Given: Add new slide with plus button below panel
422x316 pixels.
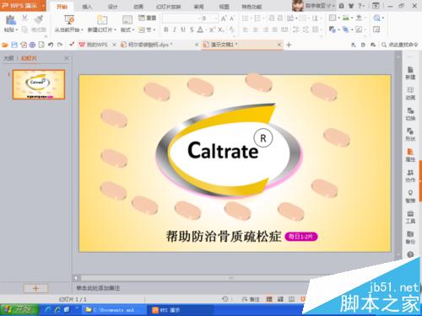Looking at the screenshot, I should point(35,288).
